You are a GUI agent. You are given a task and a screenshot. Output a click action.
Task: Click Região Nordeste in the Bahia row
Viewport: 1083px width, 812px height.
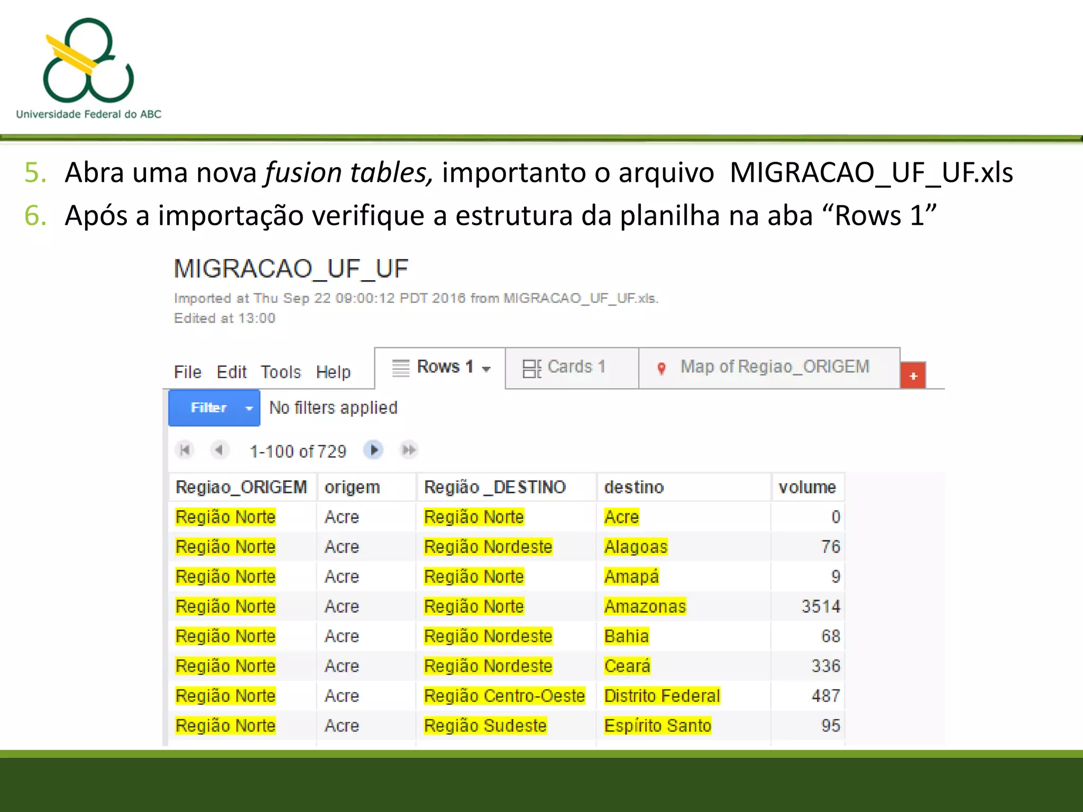[x=488, y=636]
